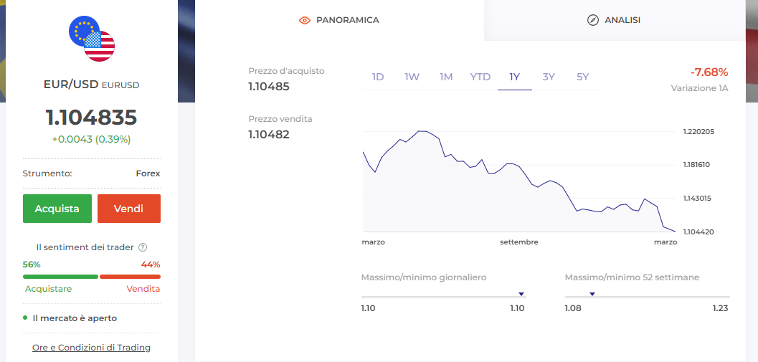This screenshot has height=362, width=758.
Task: Click the EUR/USD flag pair icon
Action: coord(92,39)
